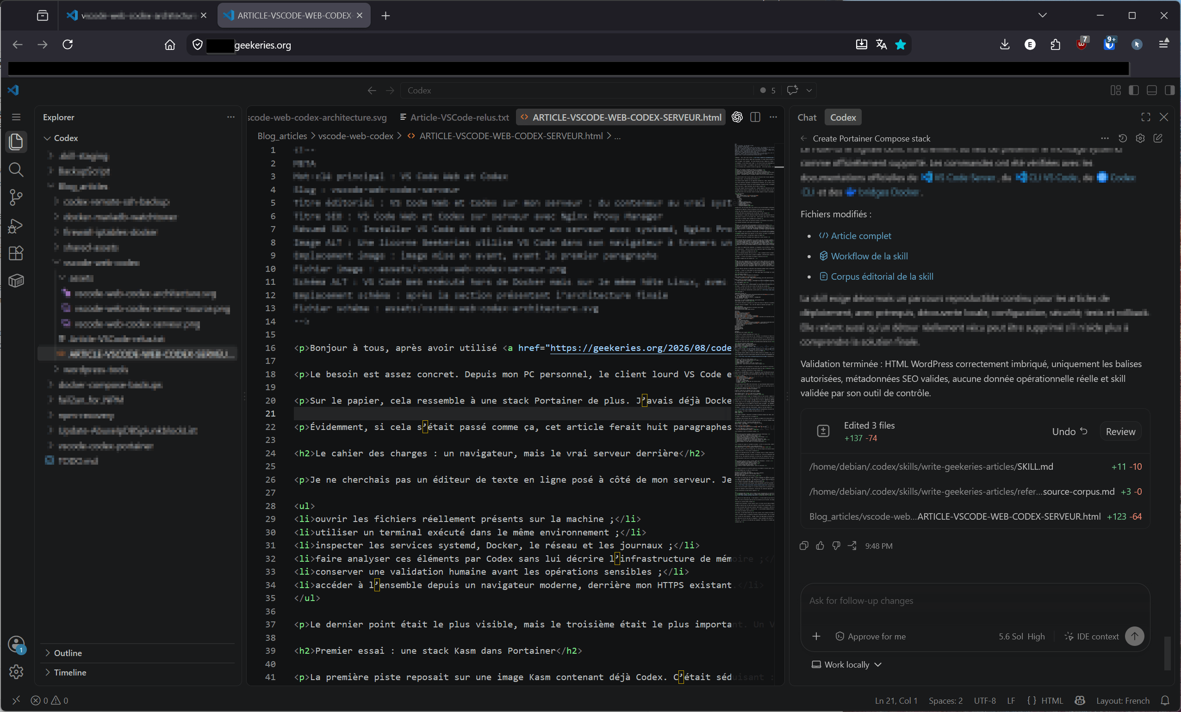The image size is (1181, 712).
Task: Open the SKILL.md changed file row
Action: (x=975, y=466)
